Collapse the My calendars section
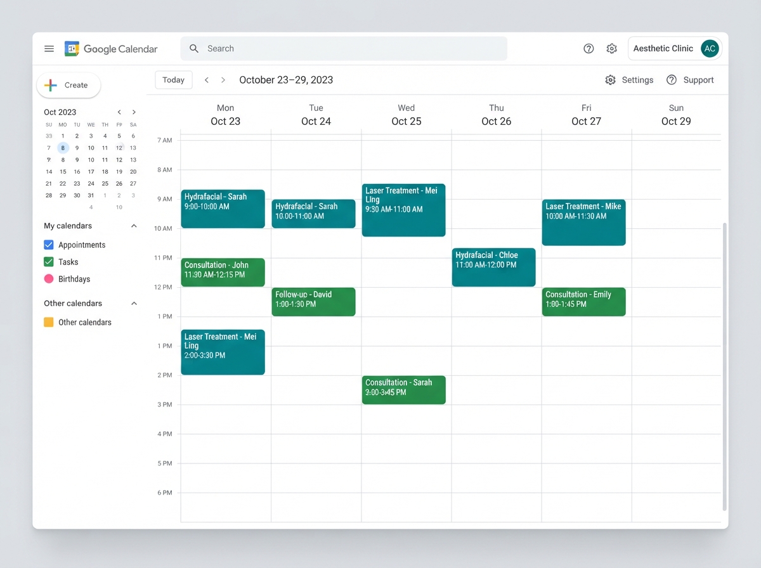This screenshot has height=568, width=761. click(134, 226)
